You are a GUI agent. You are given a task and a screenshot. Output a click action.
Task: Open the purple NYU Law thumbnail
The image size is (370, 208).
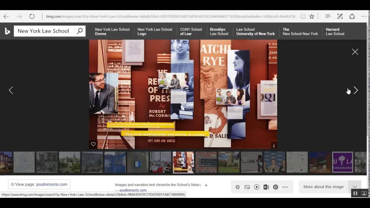(x=343, y=162)
